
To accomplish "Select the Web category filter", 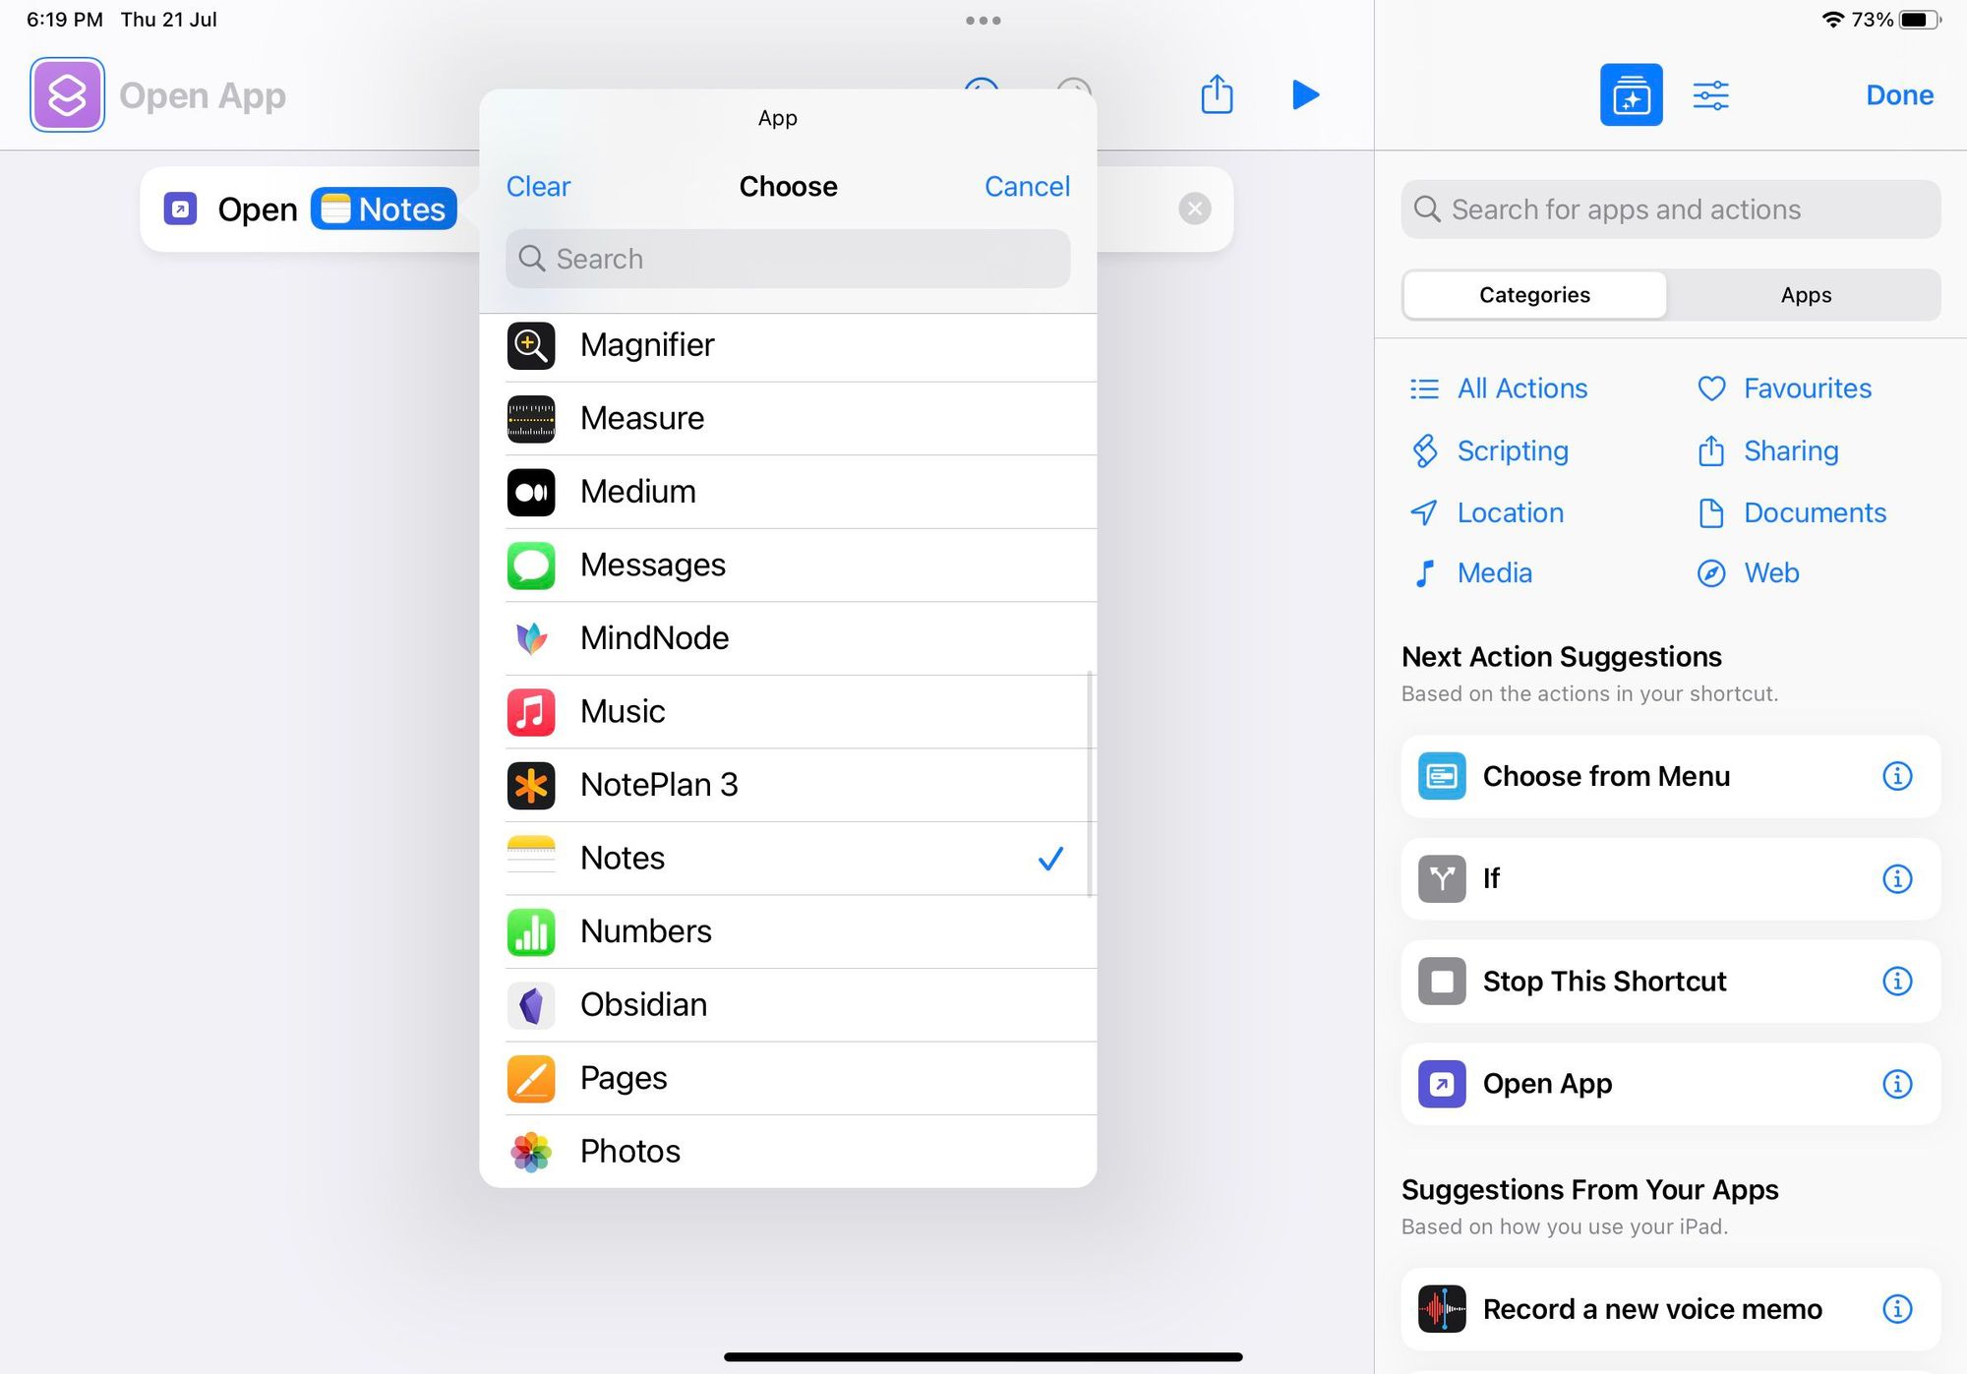I will (x=1769, y=571).
